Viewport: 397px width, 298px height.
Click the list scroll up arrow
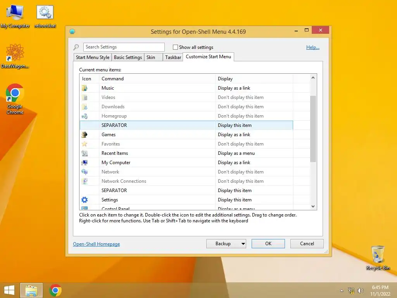click(313, 78)
